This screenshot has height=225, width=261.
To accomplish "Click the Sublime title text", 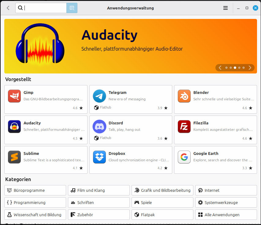I will 31,154.
